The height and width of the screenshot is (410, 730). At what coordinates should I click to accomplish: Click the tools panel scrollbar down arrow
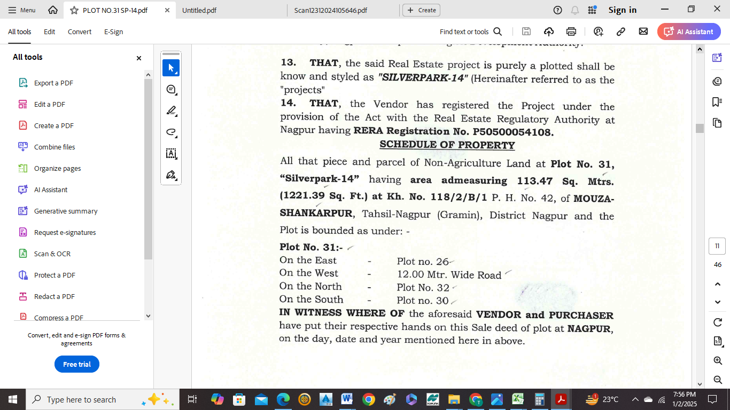148,316
